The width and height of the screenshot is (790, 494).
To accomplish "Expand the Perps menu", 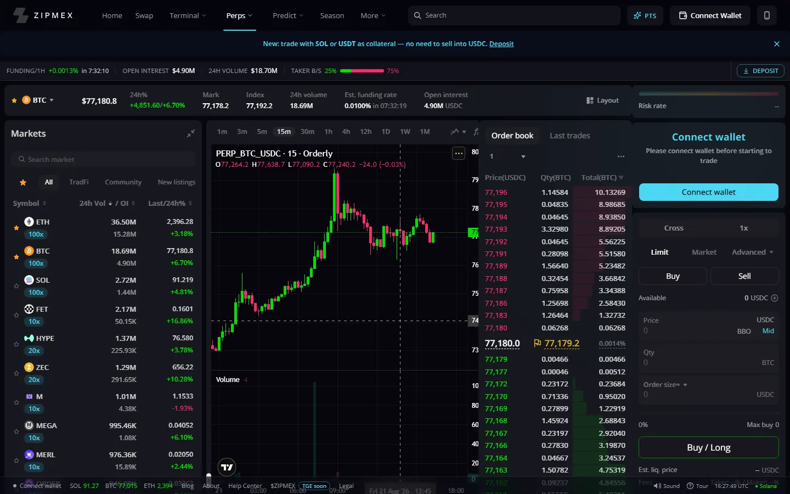I will tap(239, 15).
